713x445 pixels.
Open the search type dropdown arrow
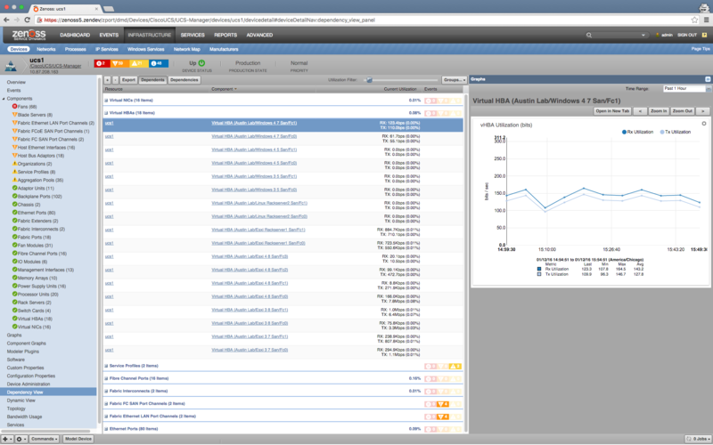tap(643, 35)
